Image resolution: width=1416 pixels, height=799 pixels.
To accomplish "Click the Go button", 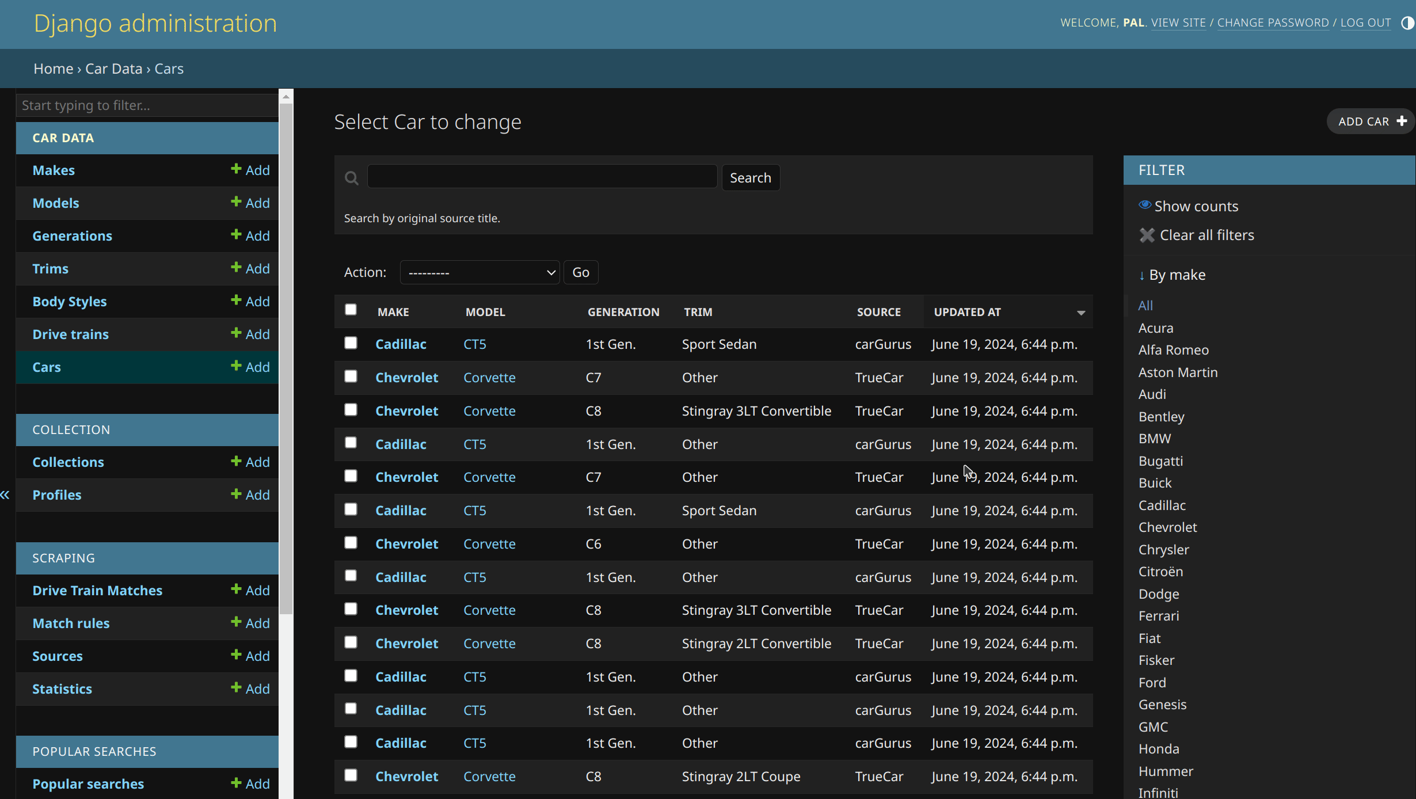I will point(581,272).
